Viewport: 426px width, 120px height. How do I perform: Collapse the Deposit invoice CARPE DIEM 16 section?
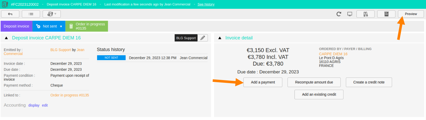click(7, 38)
